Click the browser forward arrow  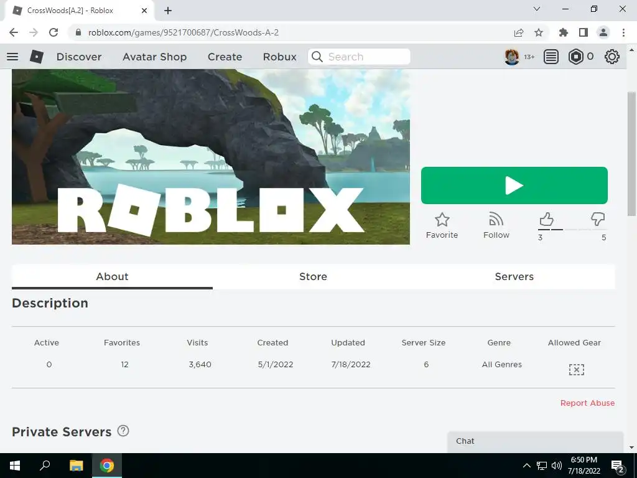(x=34, y=32)
